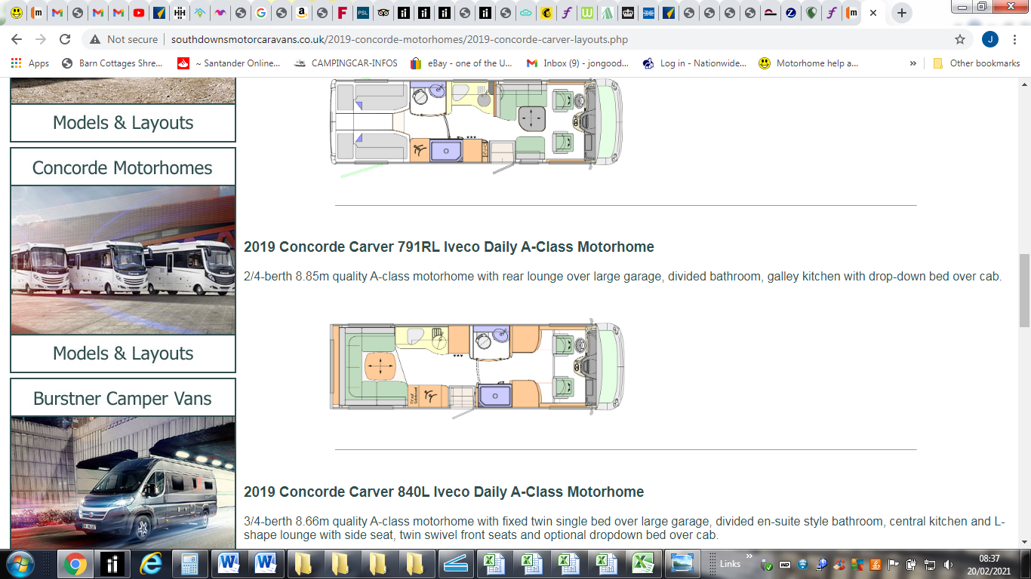1031x579 pixels.
Task: Click the 2/4-berth 8.85m description text
Action: [623, 276]
